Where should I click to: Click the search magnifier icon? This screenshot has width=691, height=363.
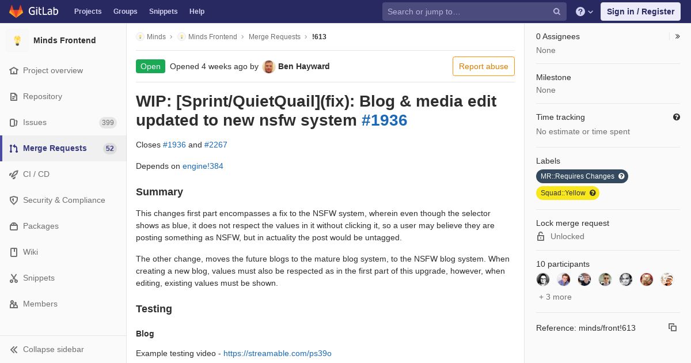557,12
